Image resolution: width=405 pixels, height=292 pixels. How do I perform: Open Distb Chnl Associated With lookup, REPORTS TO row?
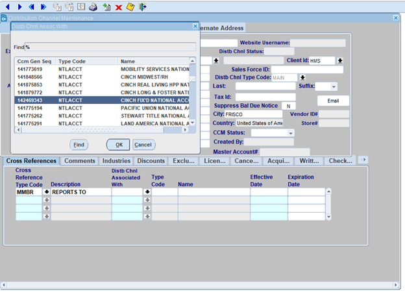(147, 192)
